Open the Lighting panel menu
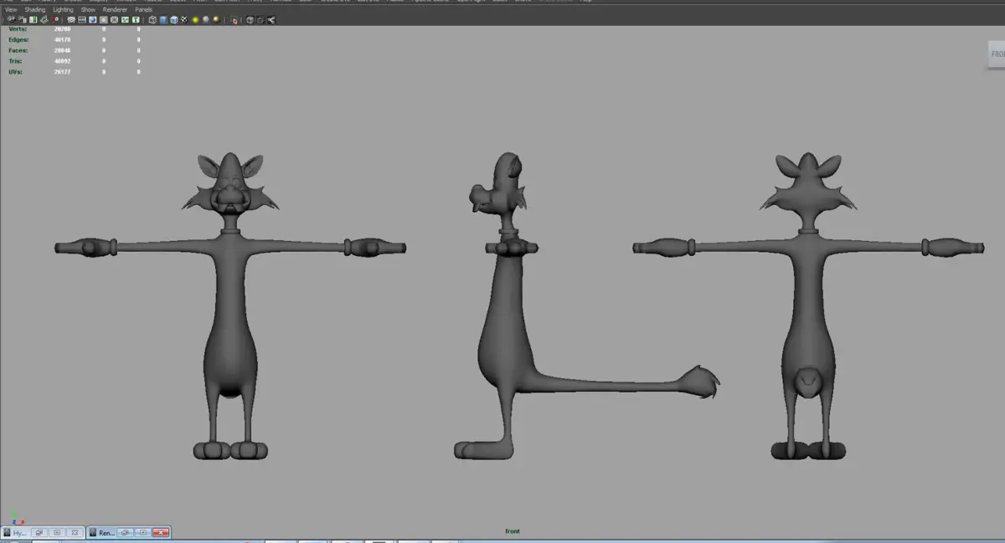The width and height of the screenshot is (1005, 543). click(63, 10)
